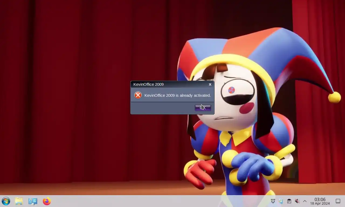
Task: Open the Start menu orb
Action: (x=6, y=201)
